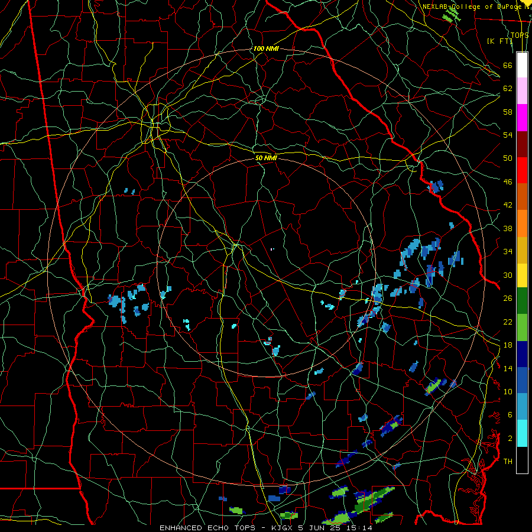Image resolution: width=532 pixels, height=532 pixels.
Task: Click the legend value "6"
Action: point(510,415)
